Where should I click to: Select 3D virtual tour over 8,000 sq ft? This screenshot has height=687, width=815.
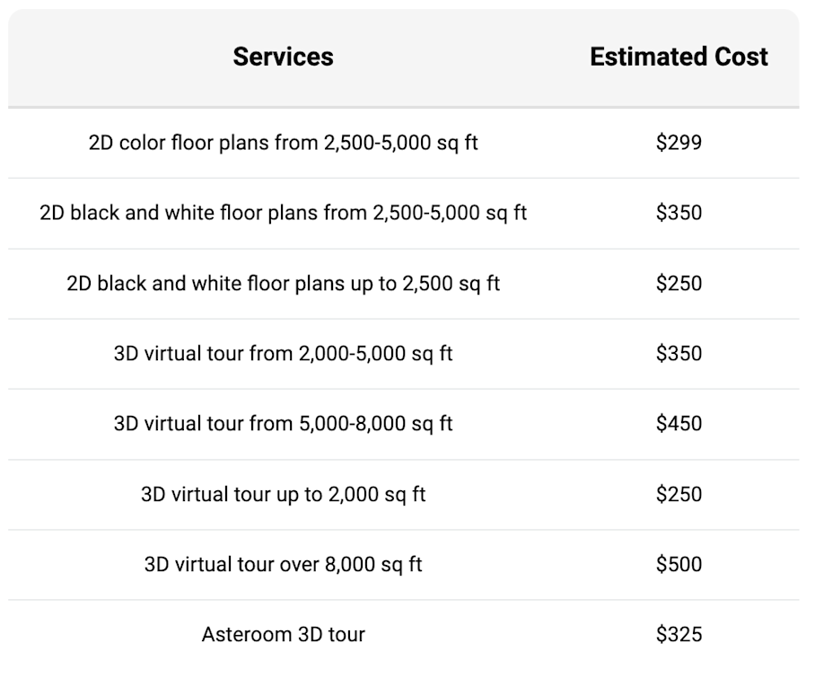click(283, 565)
